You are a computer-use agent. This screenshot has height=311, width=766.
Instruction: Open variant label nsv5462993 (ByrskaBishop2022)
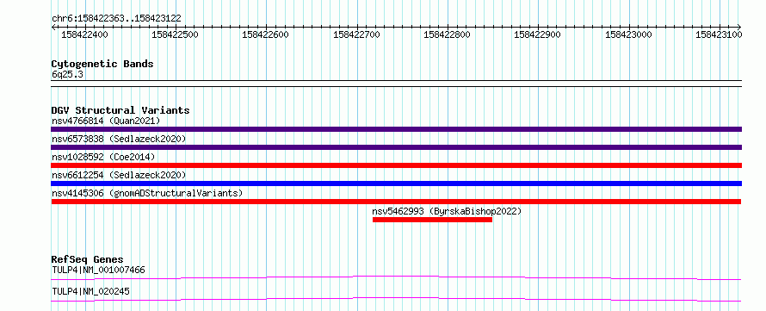click(x=447, y=211)
